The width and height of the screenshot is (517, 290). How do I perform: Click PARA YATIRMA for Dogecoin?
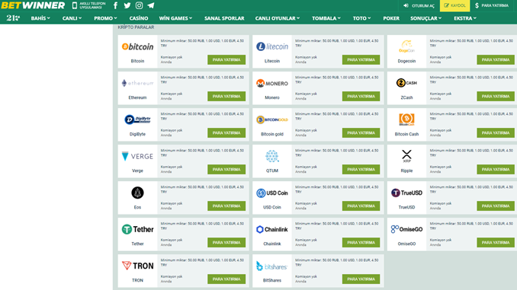point(496,59)
